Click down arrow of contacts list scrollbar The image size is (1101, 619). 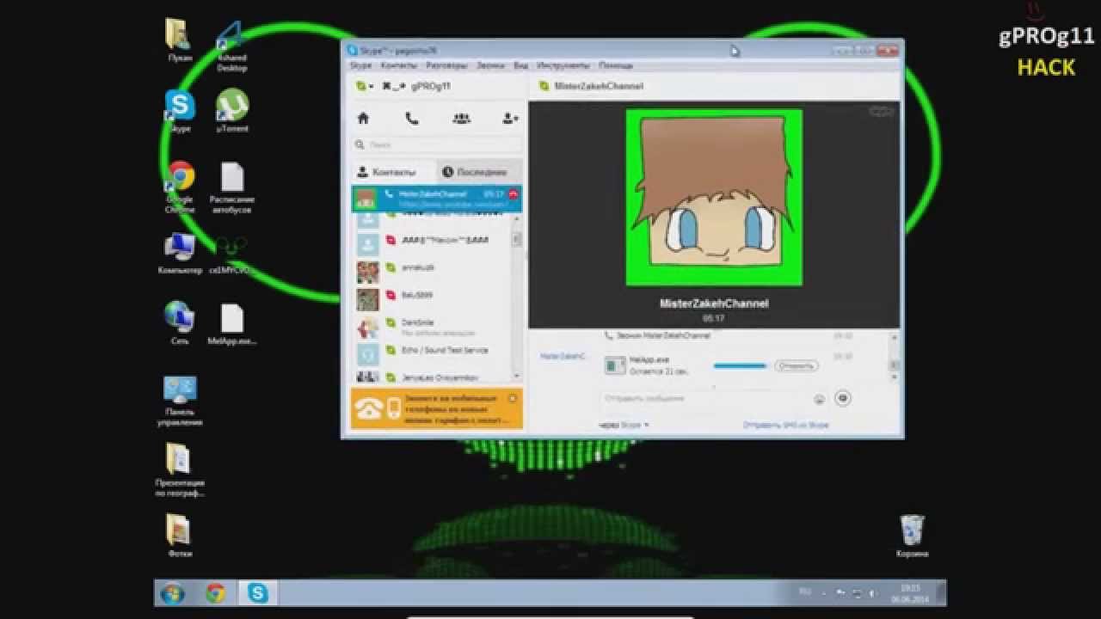coord(517,376)
